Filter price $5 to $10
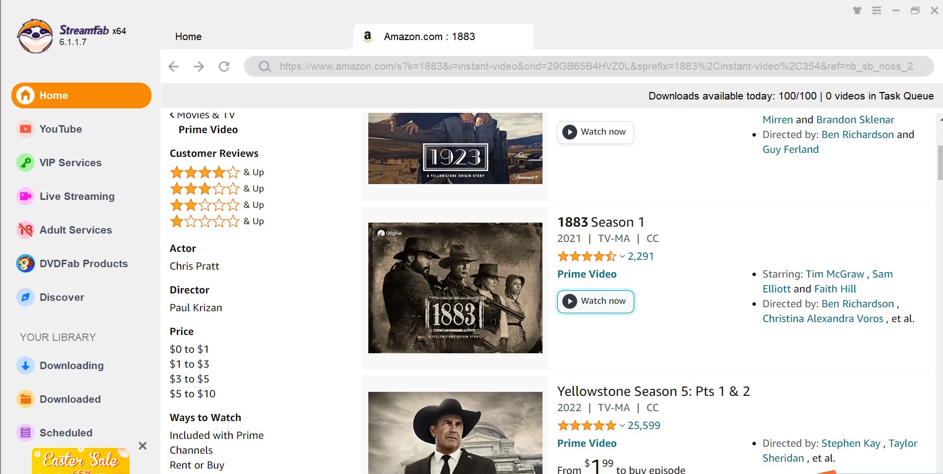 point(193,394)
